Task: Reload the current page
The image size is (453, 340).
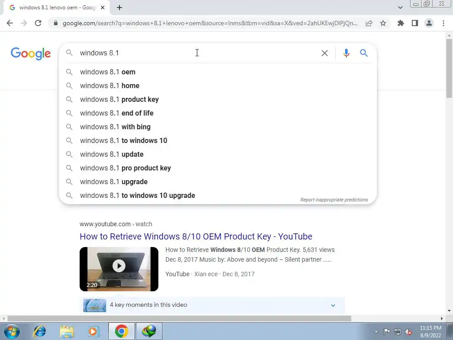Action: pyautogui.click(x=38, y=23)
